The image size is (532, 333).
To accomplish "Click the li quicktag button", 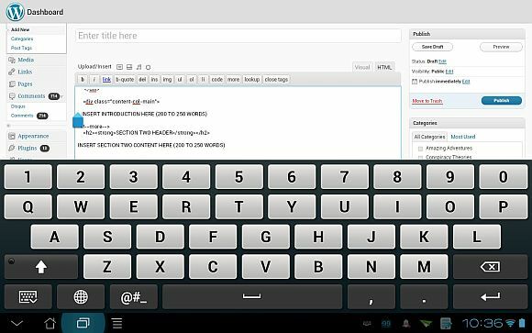I will pyautogui.click(x=203, y=80).
